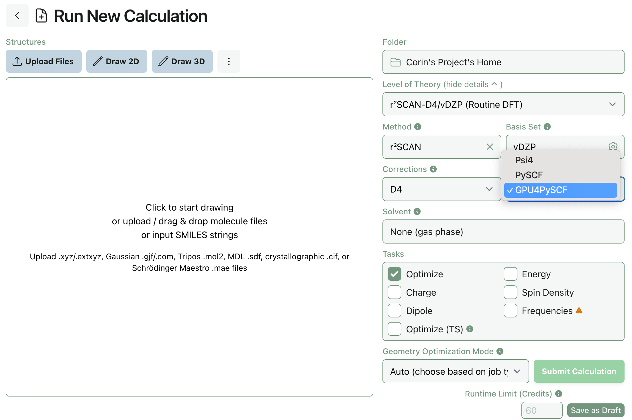Uncheck the Optimize task checkbox
The image size is (632, 420).
coord(394,274)
